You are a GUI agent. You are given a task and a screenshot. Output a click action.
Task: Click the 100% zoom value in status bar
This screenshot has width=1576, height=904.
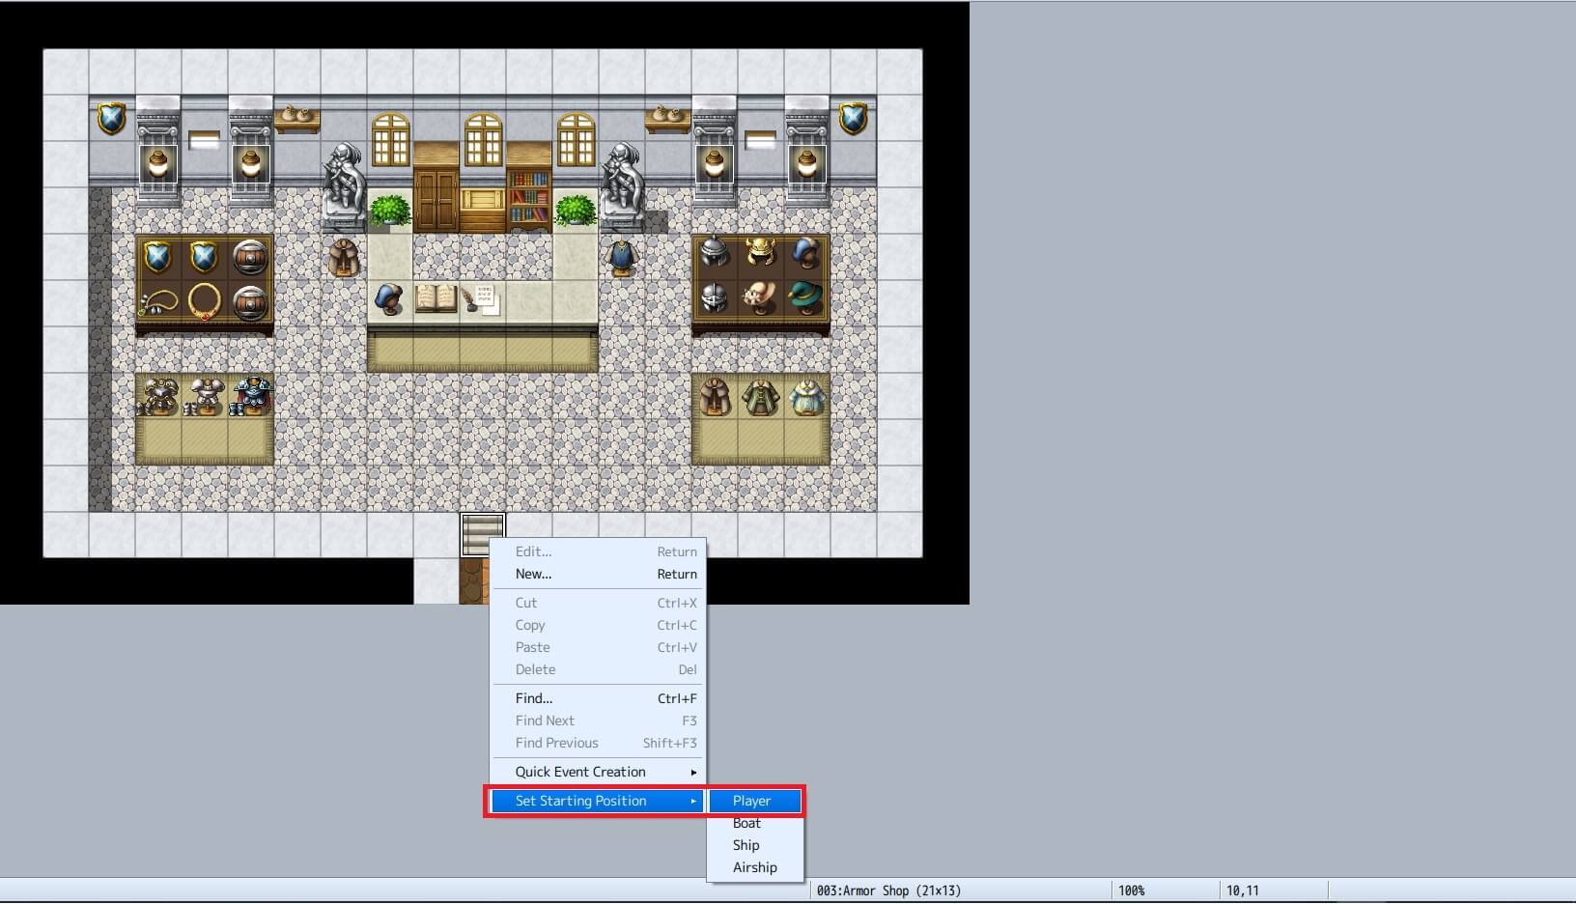(x=1132, y=890)
